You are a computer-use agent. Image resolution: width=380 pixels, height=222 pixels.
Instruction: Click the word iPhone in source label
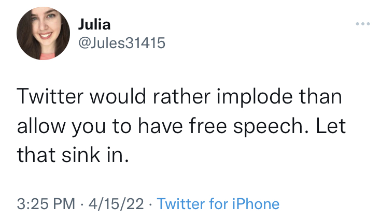(x=256, y=203)
